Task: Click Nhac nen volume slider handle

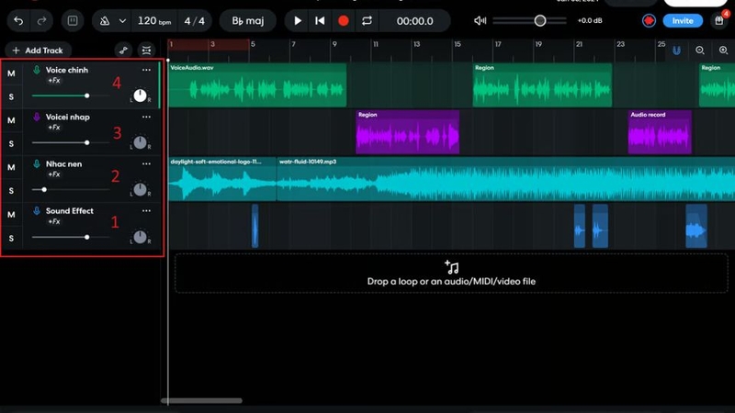Action: click(x=44, y=190)
